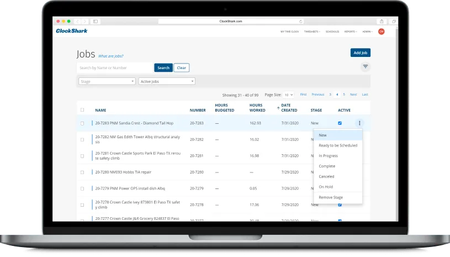This screenshot has width=450, height=257.
Task: Open Schedules page
Action: 332,32
